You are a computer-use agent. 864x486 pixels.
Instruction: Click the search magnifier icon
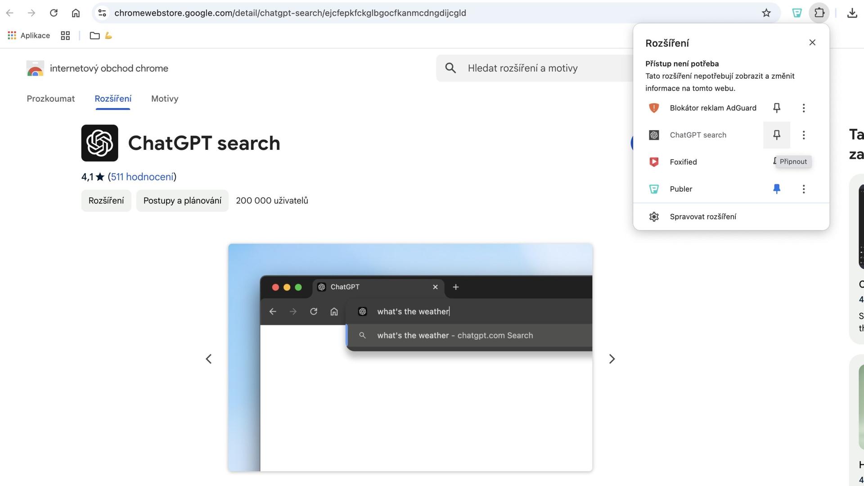click(450, 68)
